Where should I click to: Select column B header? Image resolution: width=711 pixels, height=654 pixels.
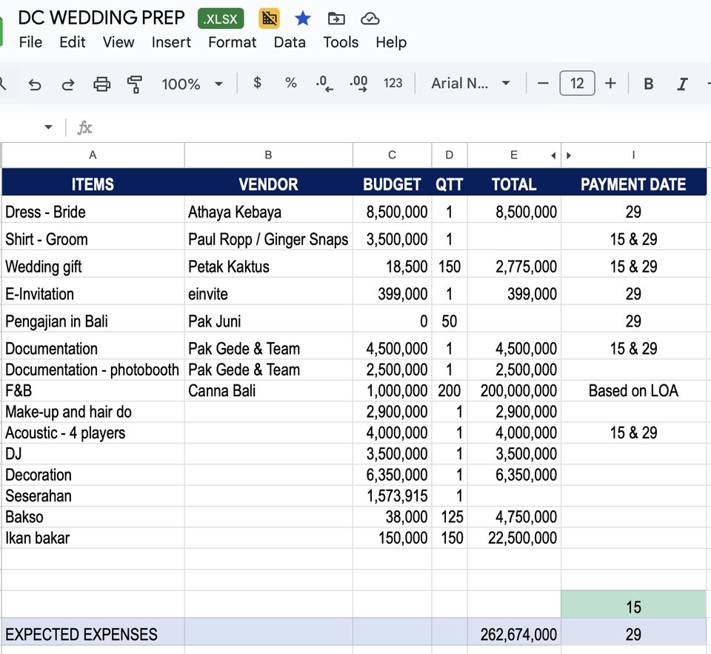tap(268, 156)
